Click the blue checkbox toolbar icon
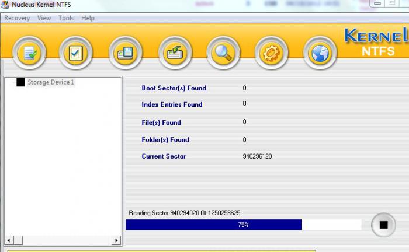The height and width of the screenshot is (252, 409). click(x=76, y=54)
